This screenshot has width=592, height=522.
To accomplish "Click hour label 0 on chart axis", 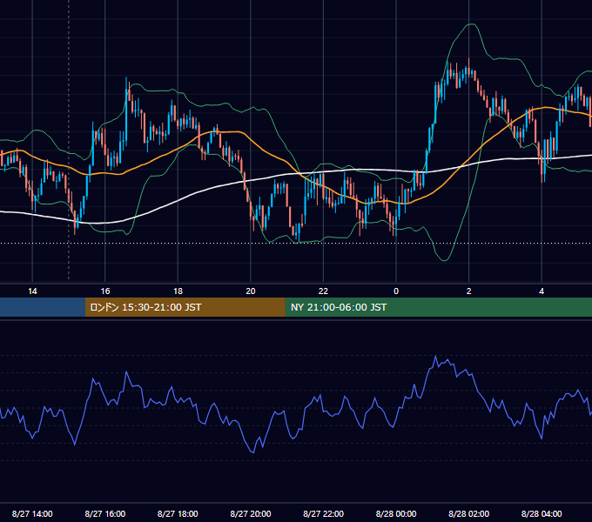I will point(396,291).
